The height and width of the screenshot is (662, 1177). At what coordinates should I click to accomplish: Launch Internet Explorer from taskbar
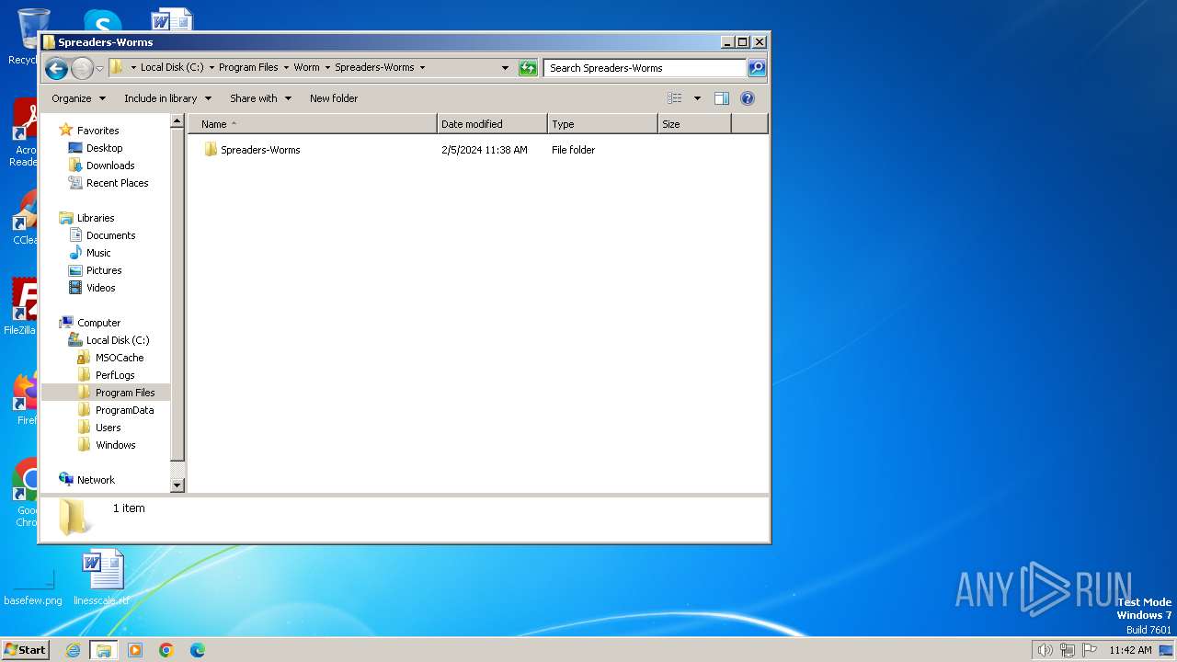(x=74, y=650)
